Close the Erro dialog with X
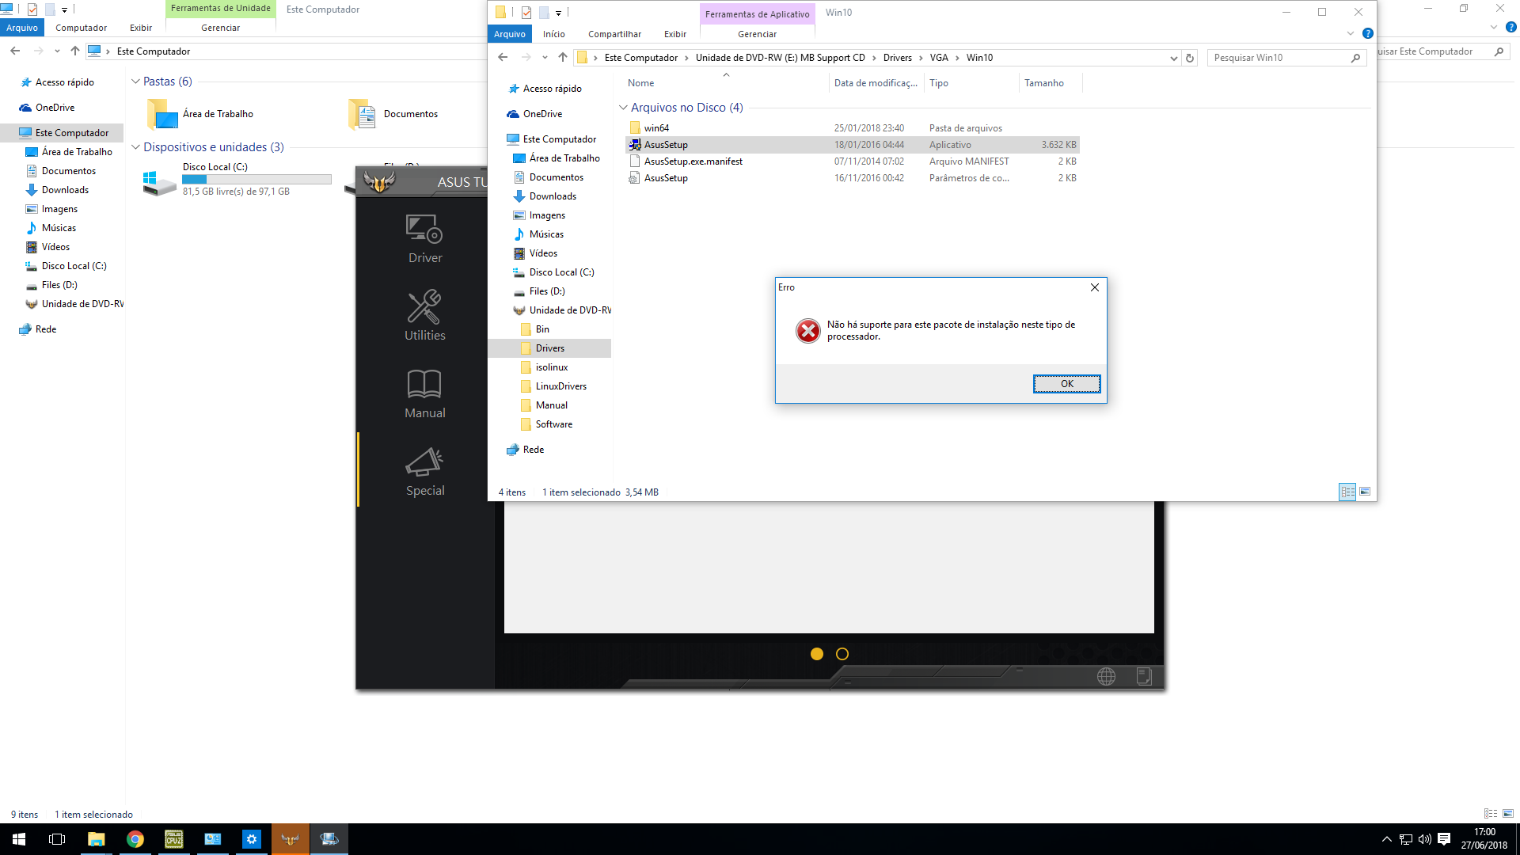Image resolution: width=1520 pixels, height=855 pixels. point(1094,287)
